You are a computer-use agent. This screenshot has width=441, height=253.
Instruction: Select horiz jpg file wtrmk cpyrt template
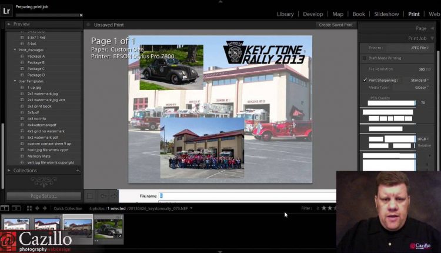point(48,150)
